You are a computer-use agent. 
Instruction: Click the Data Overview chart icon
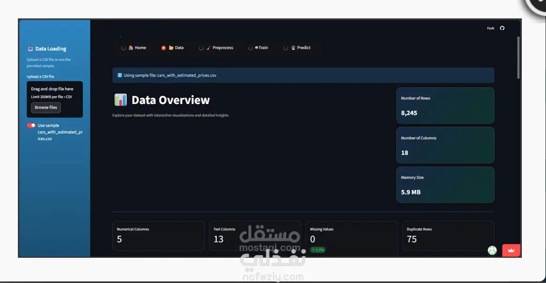coord(120,100)
